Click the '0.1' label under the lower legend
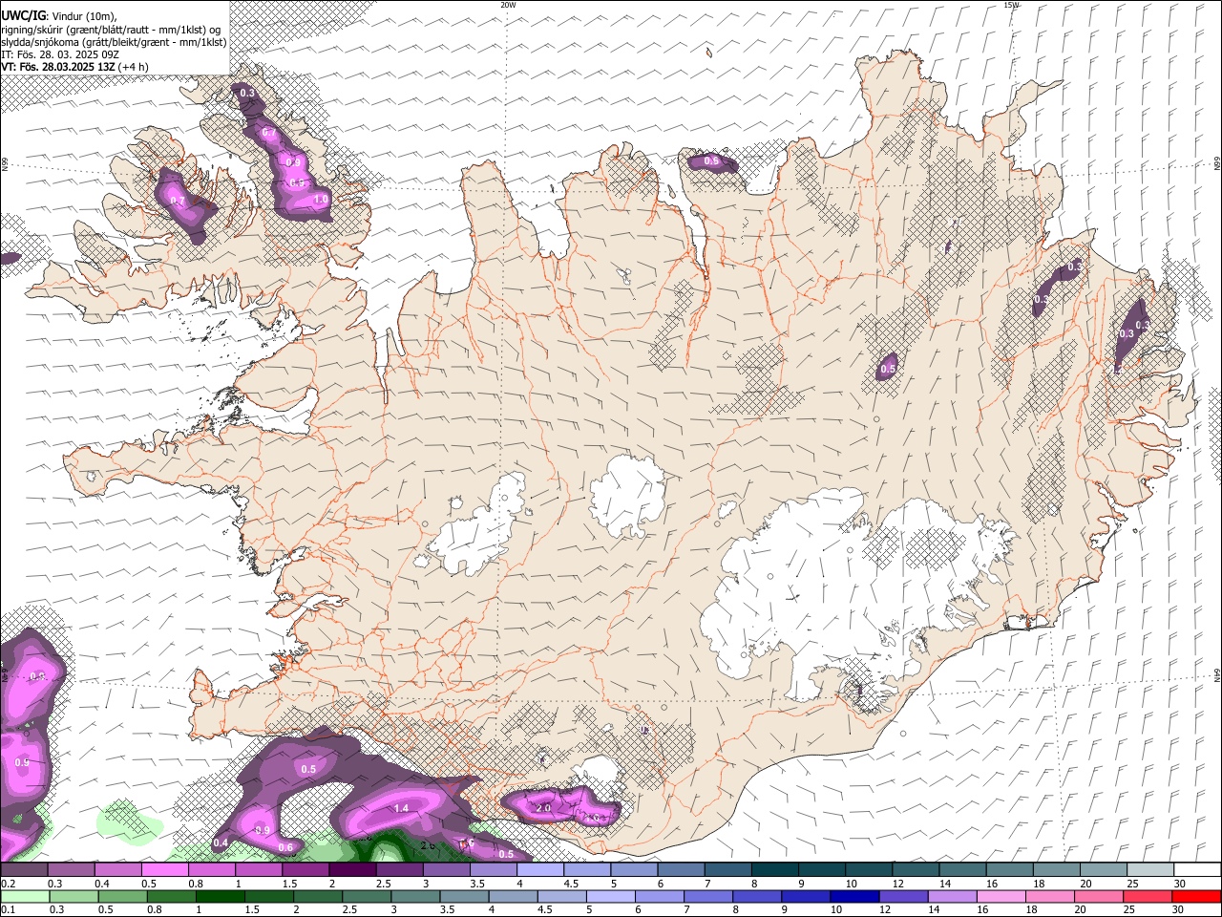Image resolution: width=1222 pixels, height=917 pixels. coord(8,909)
